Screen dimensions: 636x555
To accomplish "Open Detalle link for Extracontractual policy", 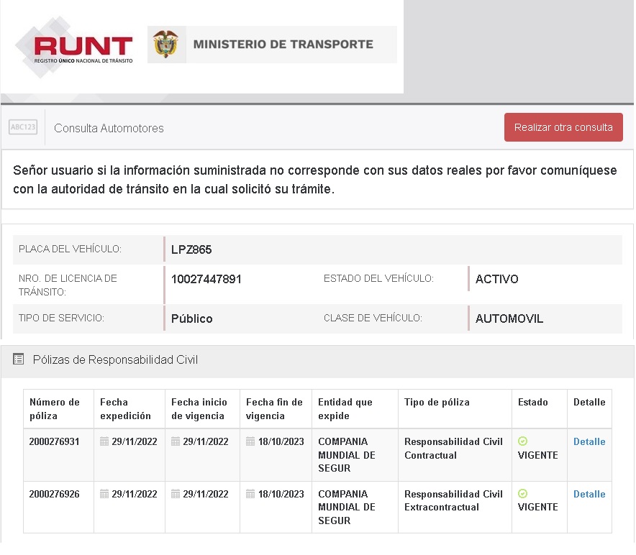I will [589, 494].
